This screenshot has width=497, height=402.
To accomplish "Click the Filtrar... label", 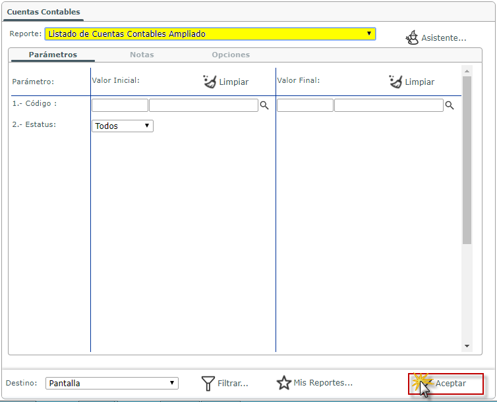I will click(x=233, y=384).
